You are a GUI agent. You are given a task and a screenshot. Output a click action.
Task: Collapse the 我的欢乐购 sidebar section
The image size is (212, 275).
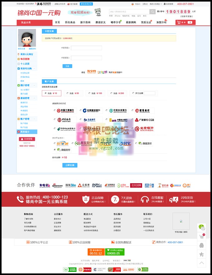click(34, 68)
